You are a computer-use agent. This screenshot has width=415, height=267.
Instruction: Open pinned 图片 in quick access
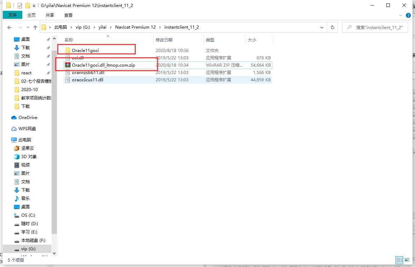[x=25, y=65]
